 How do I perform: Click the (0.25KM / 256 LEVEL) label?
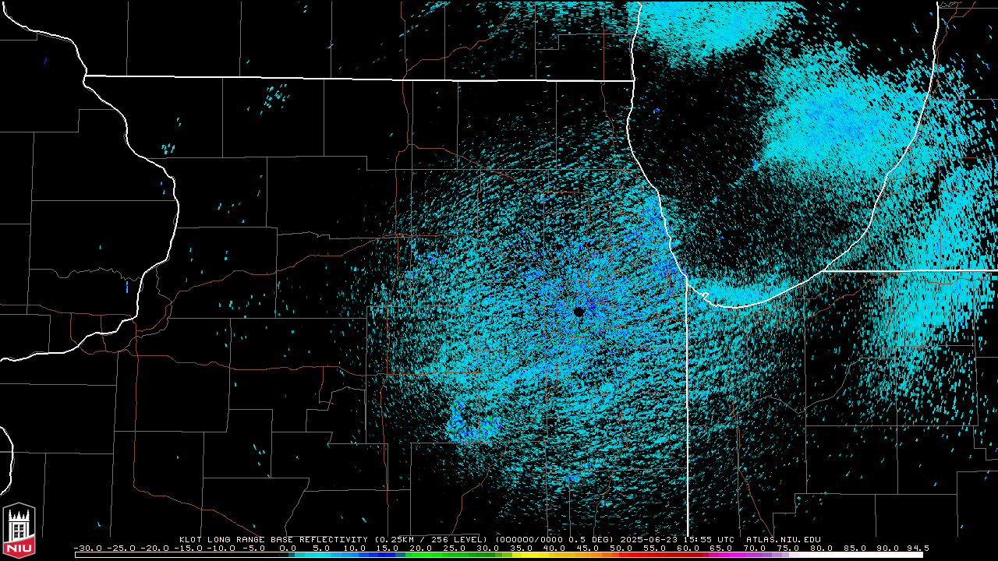coord(431,539)
